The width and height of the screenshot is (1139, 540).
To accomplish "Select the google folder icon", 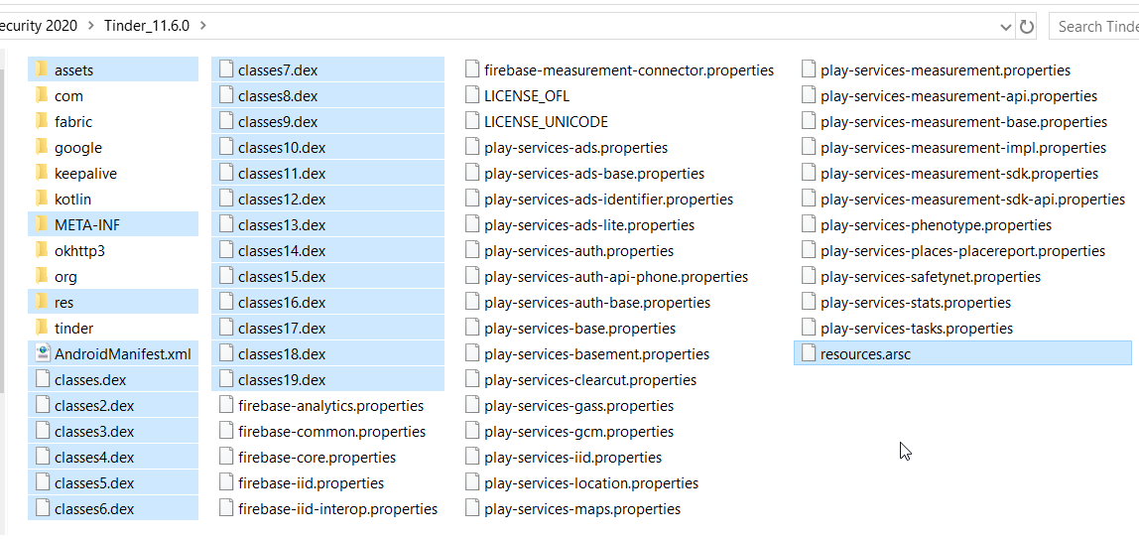I will [42, 147].
